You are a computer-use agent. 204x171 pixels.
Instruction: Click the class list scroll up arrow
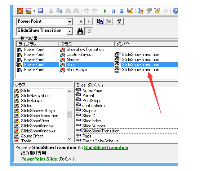tap(70, 91)
